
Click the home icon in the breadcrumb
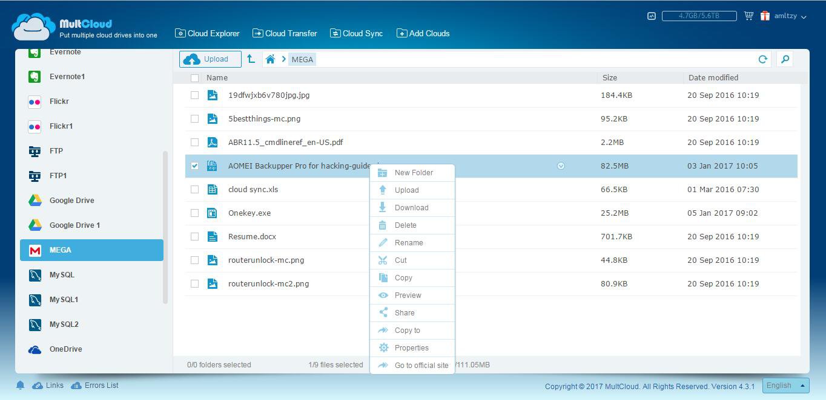(x=270, y=59)
